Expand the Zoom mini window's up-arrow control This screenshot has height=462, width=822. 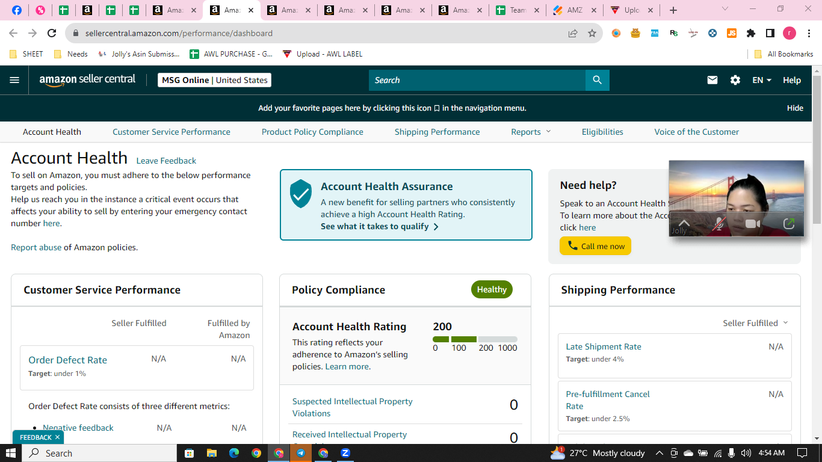(684, 223)
